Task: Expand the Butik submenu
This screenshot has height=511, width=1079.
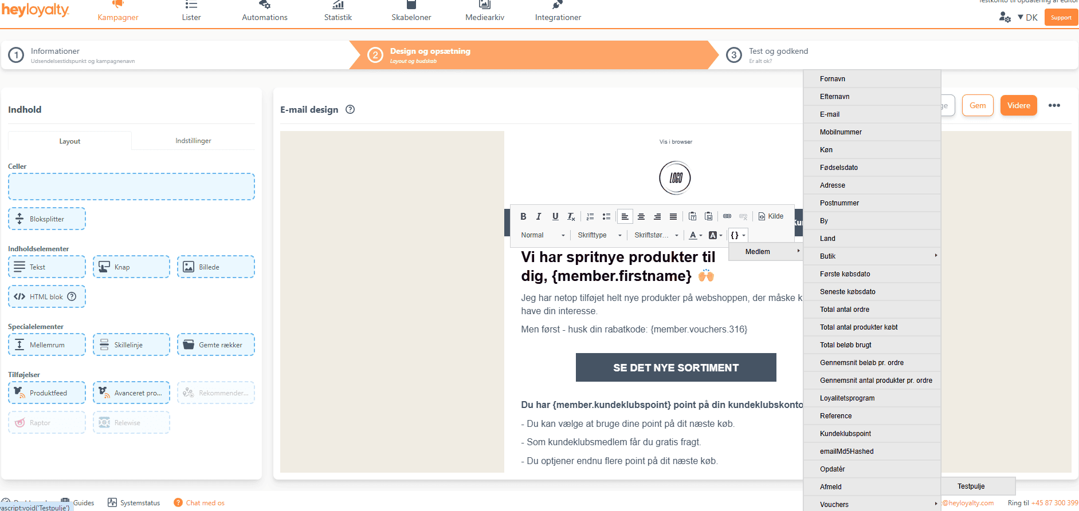Action: tap(872, 256)
